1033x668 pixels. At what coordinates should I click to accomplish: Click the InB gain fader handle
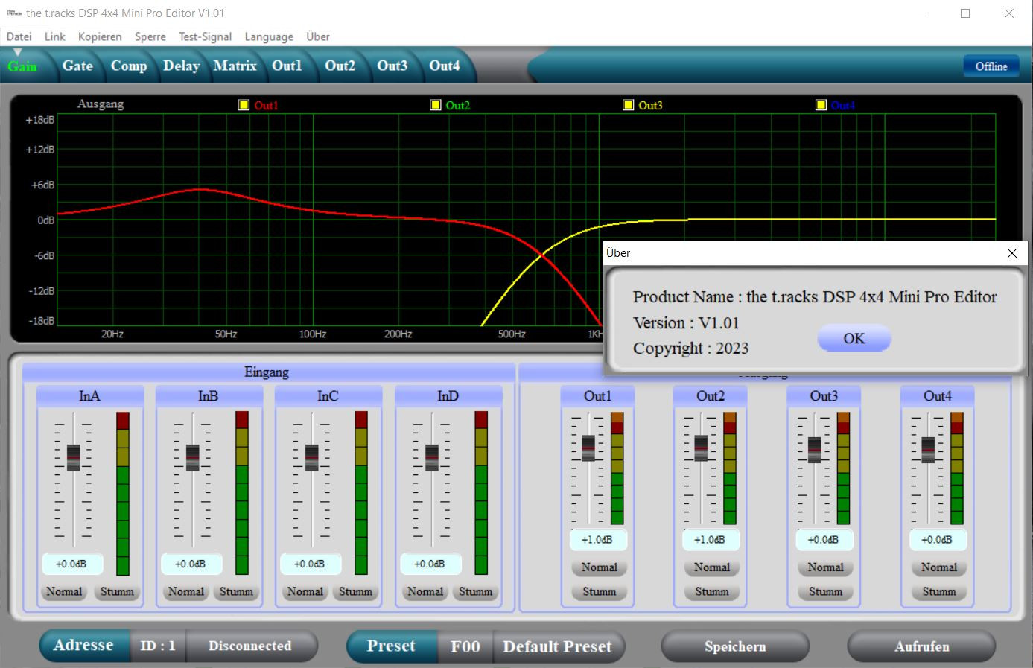pos(193,457)
